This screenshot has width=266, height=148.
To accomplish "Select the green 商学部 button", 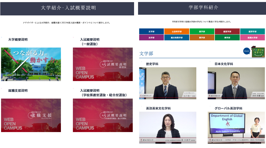I will pyautogui.click(x=202, y=32).
